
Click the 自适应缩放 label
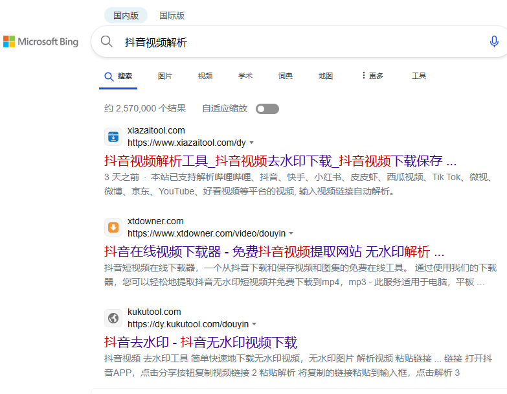225,108
